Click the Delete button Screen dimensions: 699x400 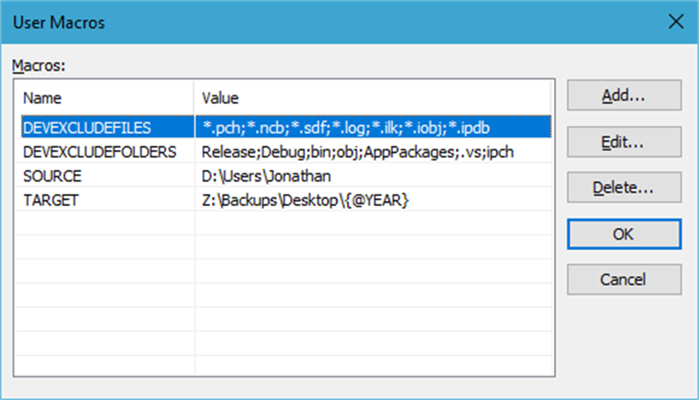(x=624, y=187)
